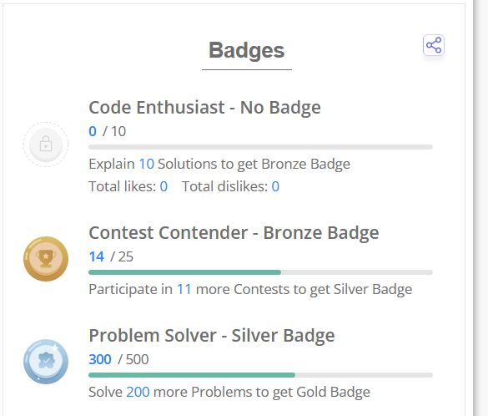This screenshot has height=416, width=488.
Task: Click the empty Code Enthusiast progress bar
Action: click(260, 147)
